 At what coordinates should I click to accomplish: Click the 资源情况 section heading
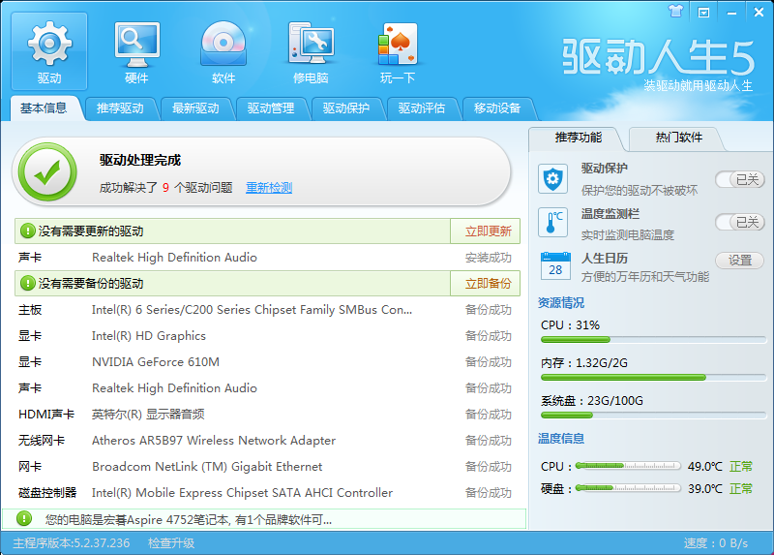tap(561, 302)
